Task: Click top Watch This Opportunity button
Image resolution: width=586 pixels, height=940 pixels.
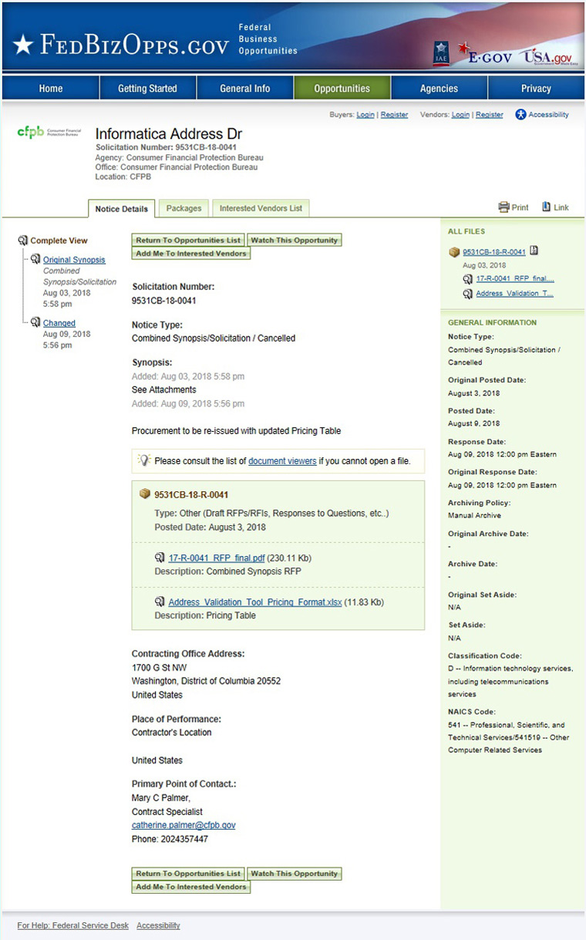Action: pos(295,241)
